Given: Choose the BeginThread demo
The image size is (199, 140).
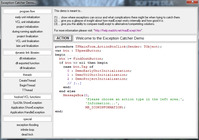Looking at the screenshot, I should pyautogui.click(x=27, y=85).
